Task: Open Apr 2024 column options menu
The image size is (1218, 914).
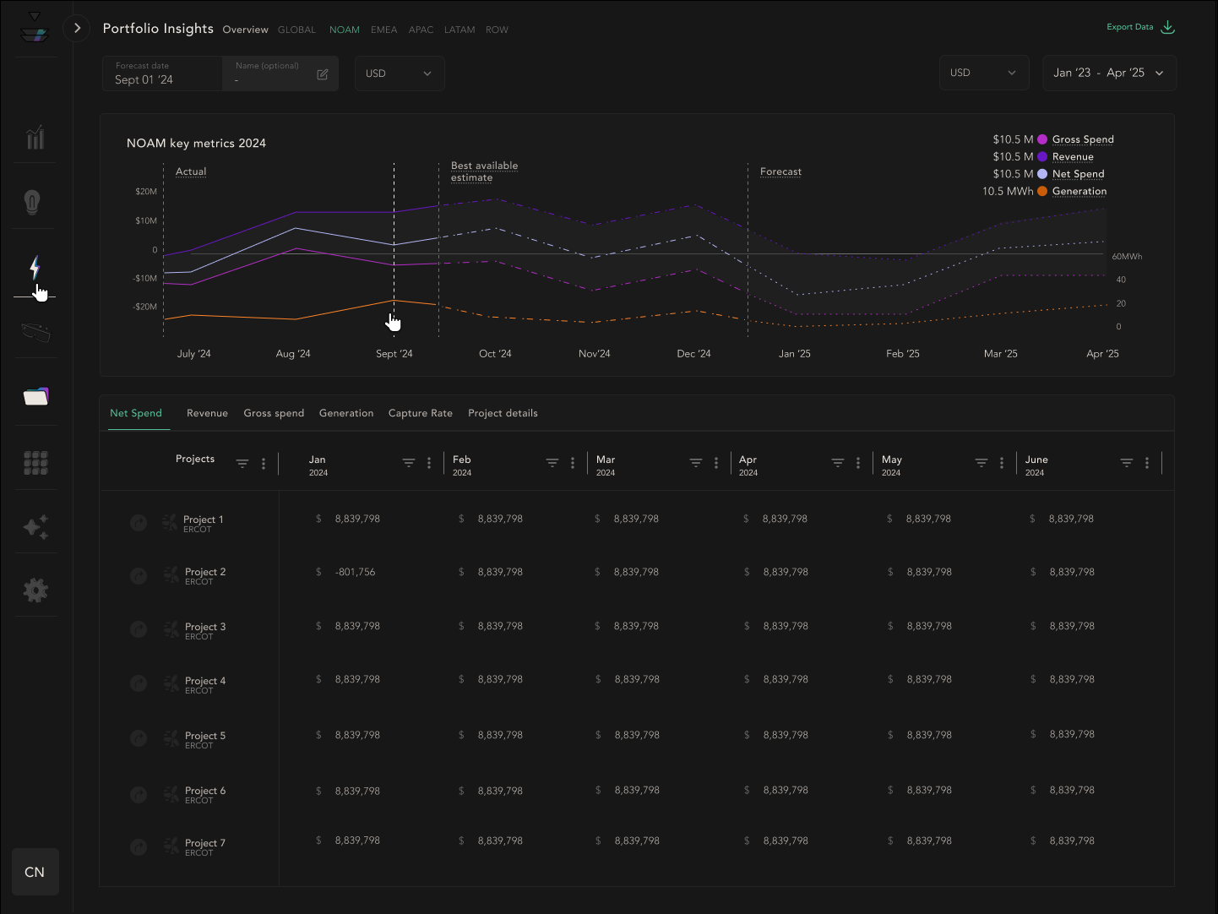Action: pos(858,463)
